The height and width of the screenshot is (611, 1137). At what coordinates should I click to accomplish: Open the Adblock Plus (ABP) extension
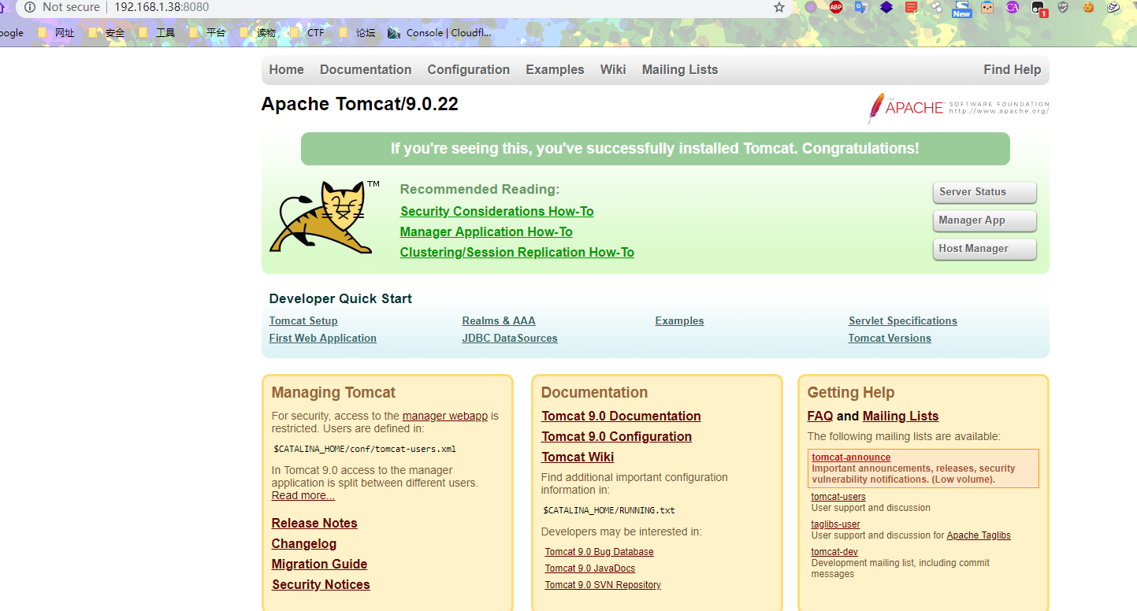(836, 8)
